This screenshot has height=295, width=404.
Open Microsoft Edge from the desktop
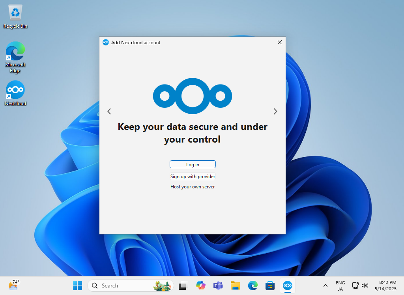point(15,53)
